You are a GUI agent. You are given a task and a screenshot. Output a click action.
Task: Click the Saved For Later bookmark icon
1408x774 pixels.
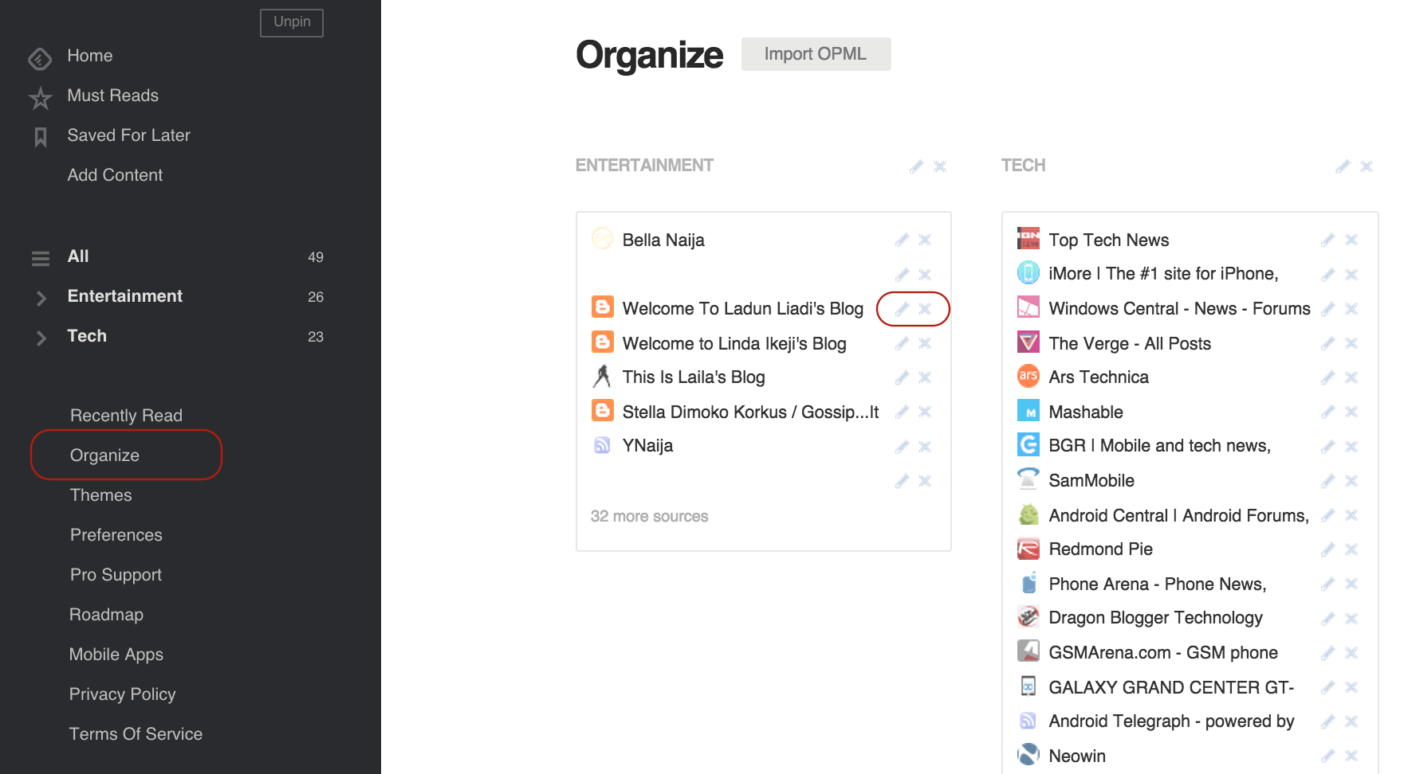pyautogui.click(x=41, y=137)
